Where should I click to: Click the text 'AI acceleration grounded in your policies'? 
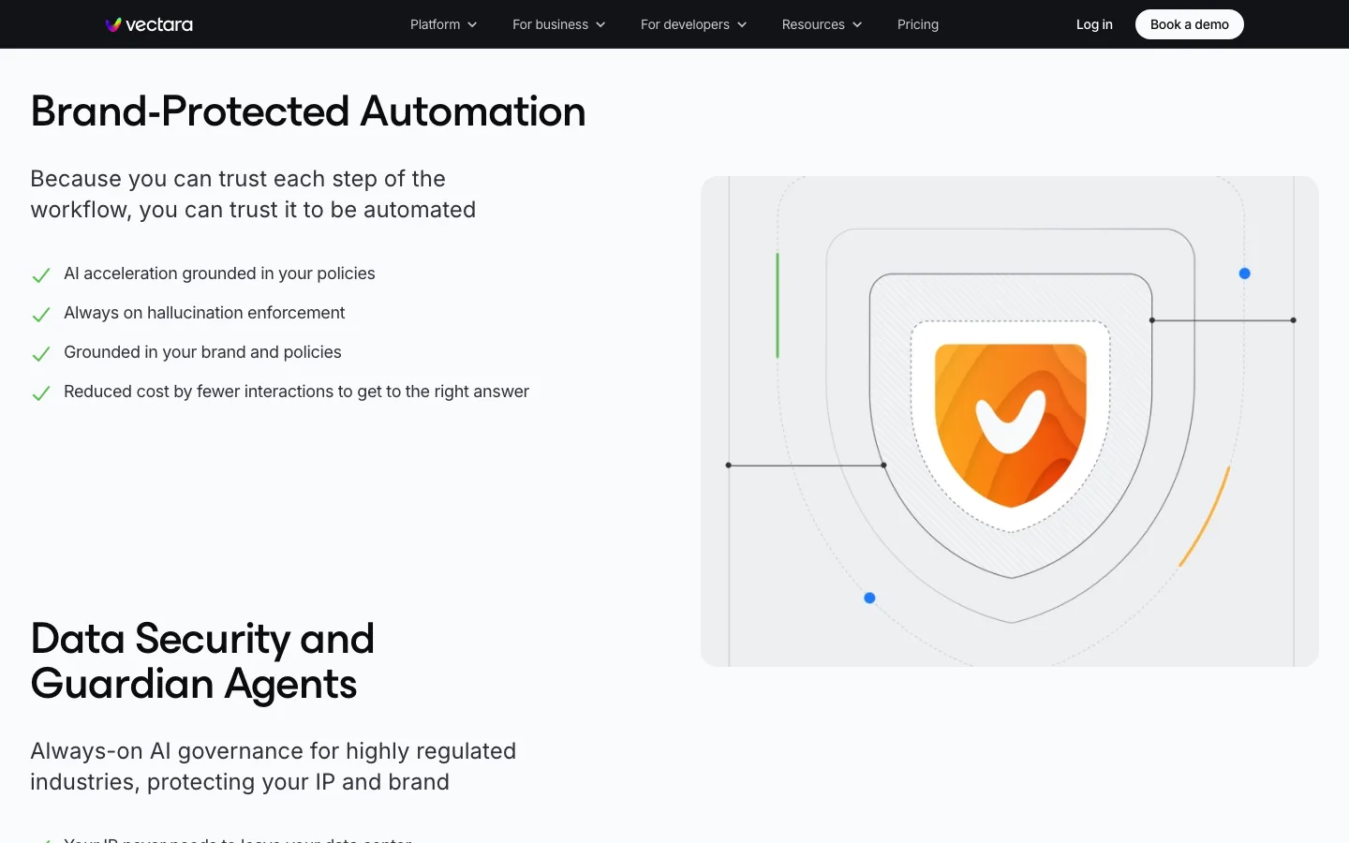219,274
